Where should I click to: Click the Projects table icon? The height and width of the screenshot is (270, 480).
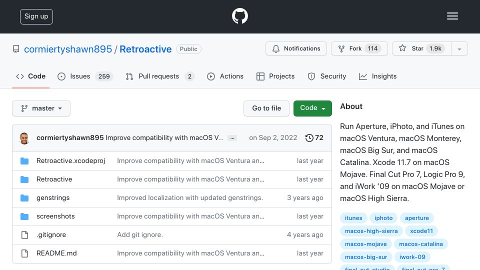coord(260,76)
